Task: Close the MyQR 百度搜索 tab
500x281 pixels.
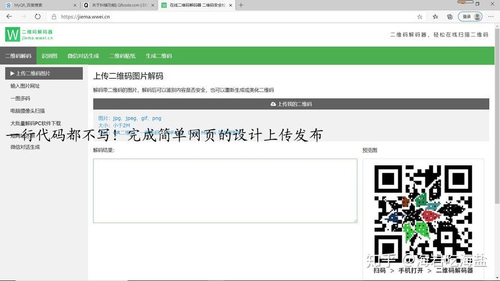Action: click(x=75, y=6)
